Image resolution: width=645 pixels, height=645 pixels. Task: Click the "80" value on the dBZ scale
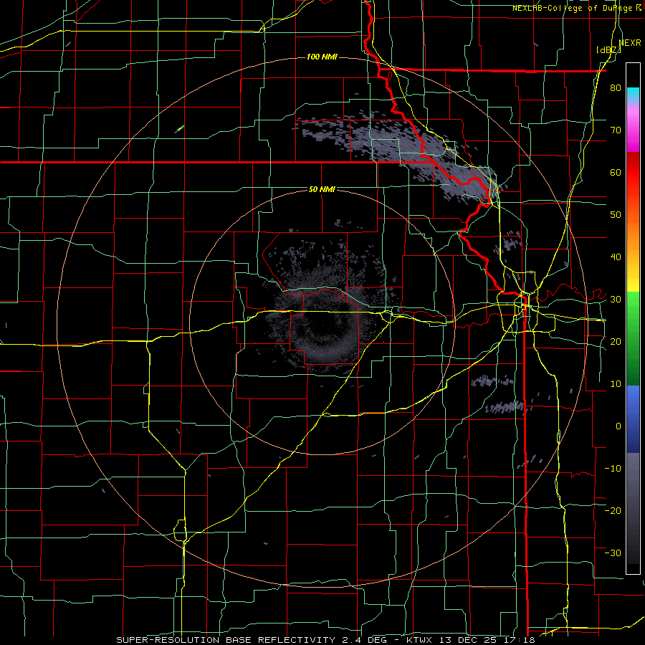click(x=616, y=88)
